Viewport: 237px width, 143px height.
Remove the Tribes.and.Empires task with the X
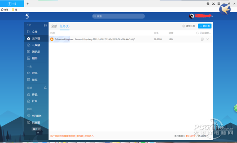pos(207,39)
